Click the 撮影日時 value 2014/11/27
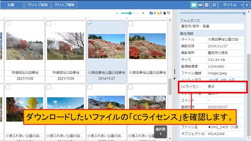 coord(218,46)
